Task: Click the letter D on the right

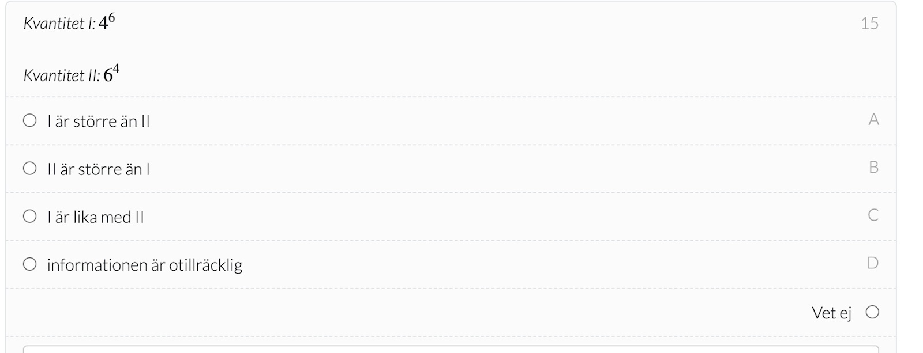Action: (873, 263)
